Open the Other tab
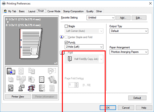The width and height of the screenshot is (154, 112). [99, 11]
